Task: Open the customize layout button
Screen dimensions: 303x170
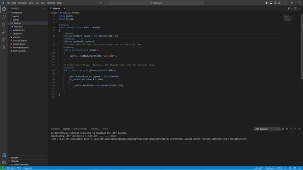Action: [279, 3]
